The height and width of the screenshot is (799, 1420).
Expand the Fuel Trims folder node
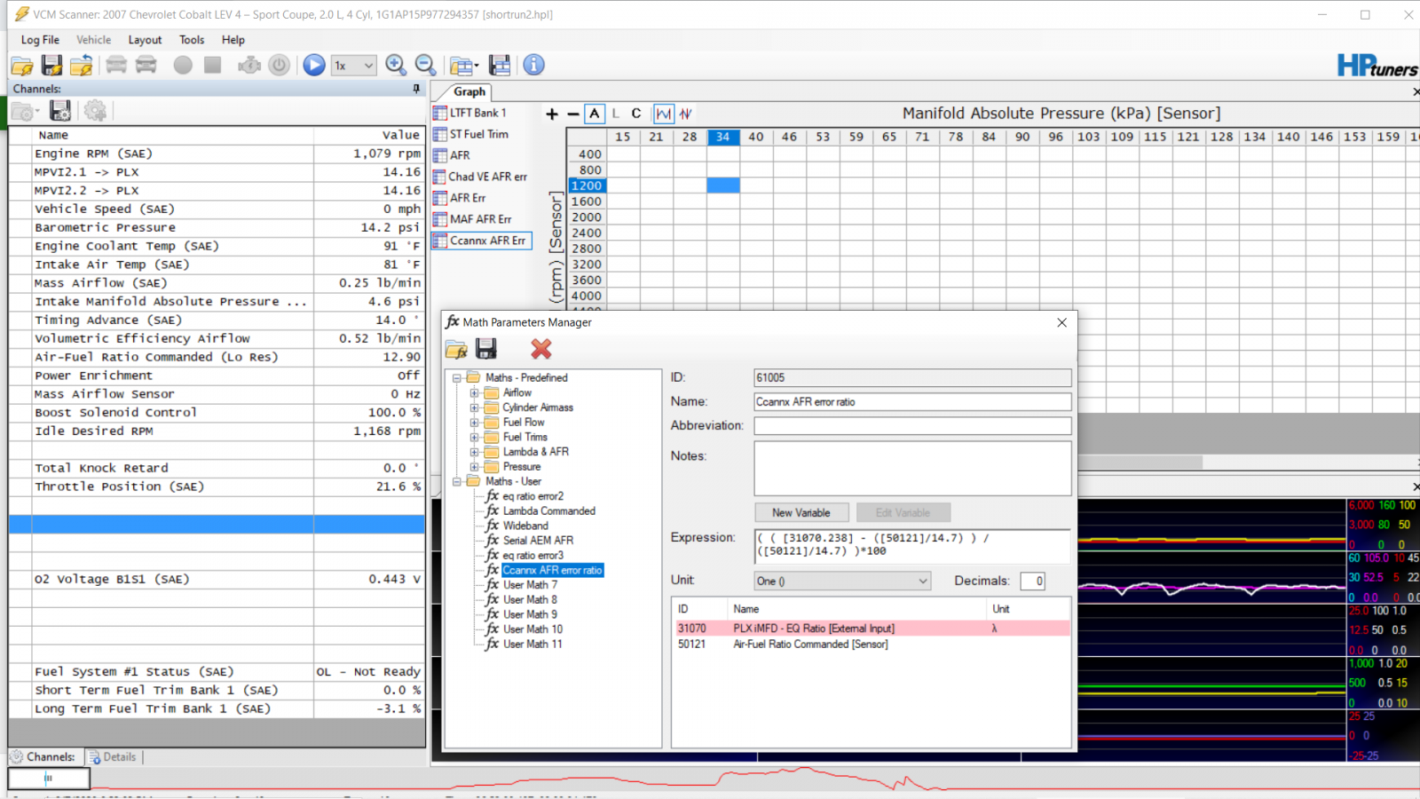click(x=474, y=437)
